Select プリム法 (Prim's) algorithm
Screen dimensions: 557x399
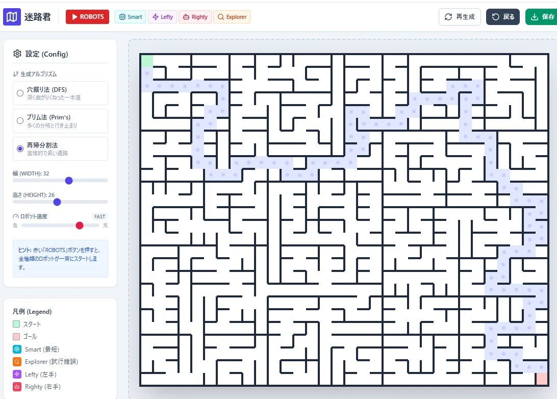pyautogui.click(x=60, y=121)
